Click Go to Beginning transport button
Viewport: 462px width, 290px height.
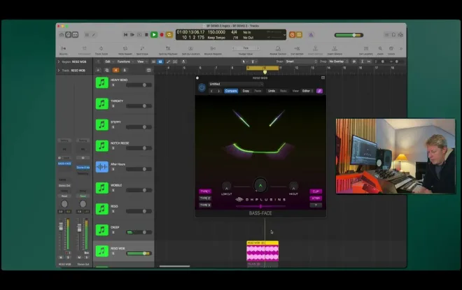click(125, 35)
